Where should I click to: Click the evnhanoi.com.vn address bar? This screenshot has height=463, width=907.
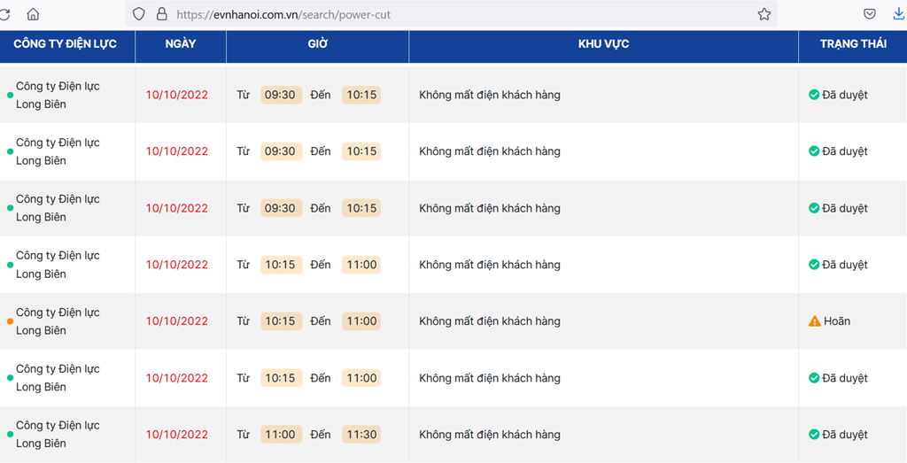click(x=451, y=14)
